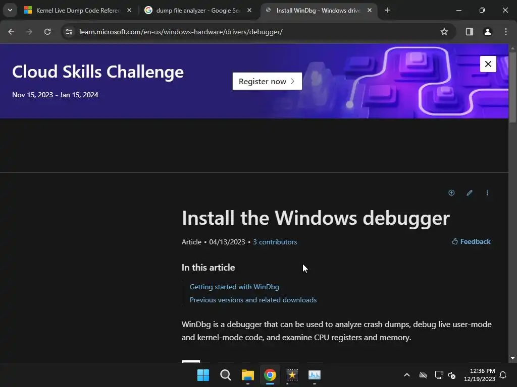Image resolution: width=517 pixels, height=387 pixels.
Task: Open the tab search dropdown arrow
Action: coord(10,10)
